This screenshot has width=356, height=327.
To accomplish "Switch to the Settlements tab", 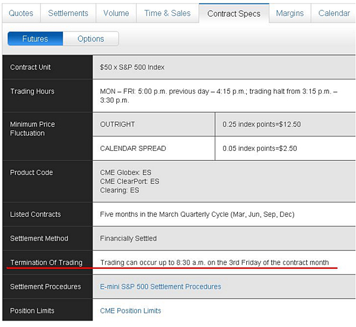I will (68, 13).
